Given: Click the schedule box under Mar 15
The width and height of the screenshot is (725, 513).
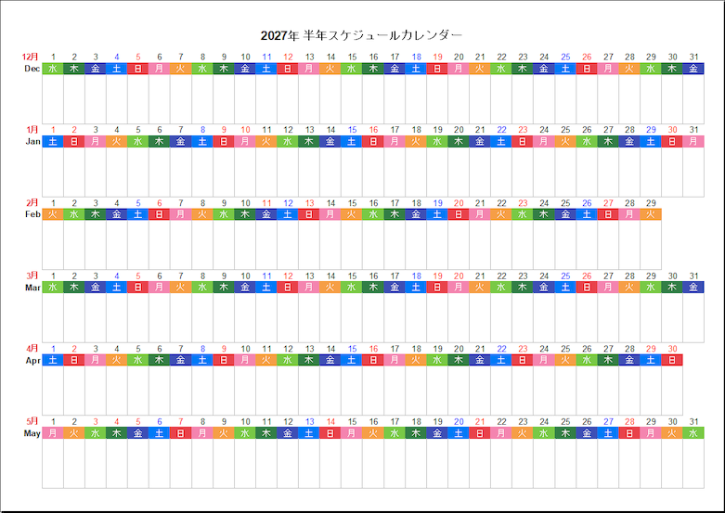Looking at the screenshot, I should coord(352,318).
